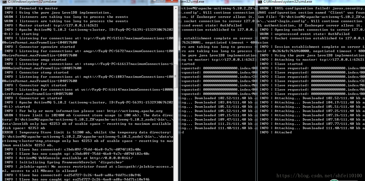Viewport: 365px width, 181px height.
Task: Click 'Initializing Spring FrameworkServlet' line
Action: tap(64, 162)
